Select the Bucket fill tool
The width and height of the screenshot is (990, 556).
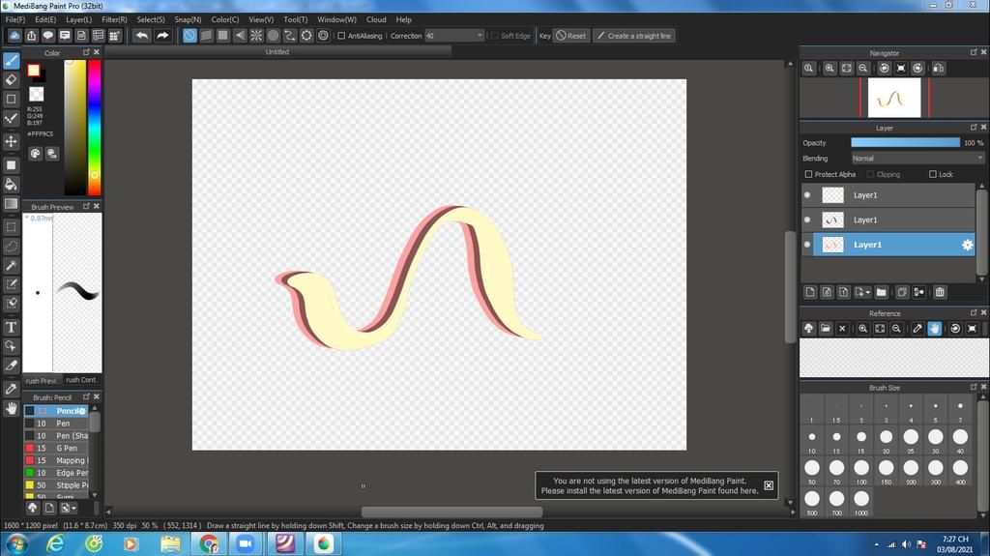tap(11, 185)
